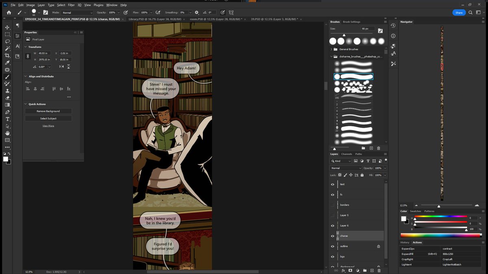Collapse Transform section in Properties
The width and height of the screenshot is (488, 274).
26,47
